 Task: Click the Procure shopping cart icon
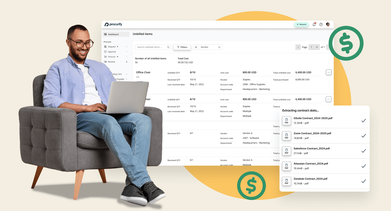pos(105,57)
